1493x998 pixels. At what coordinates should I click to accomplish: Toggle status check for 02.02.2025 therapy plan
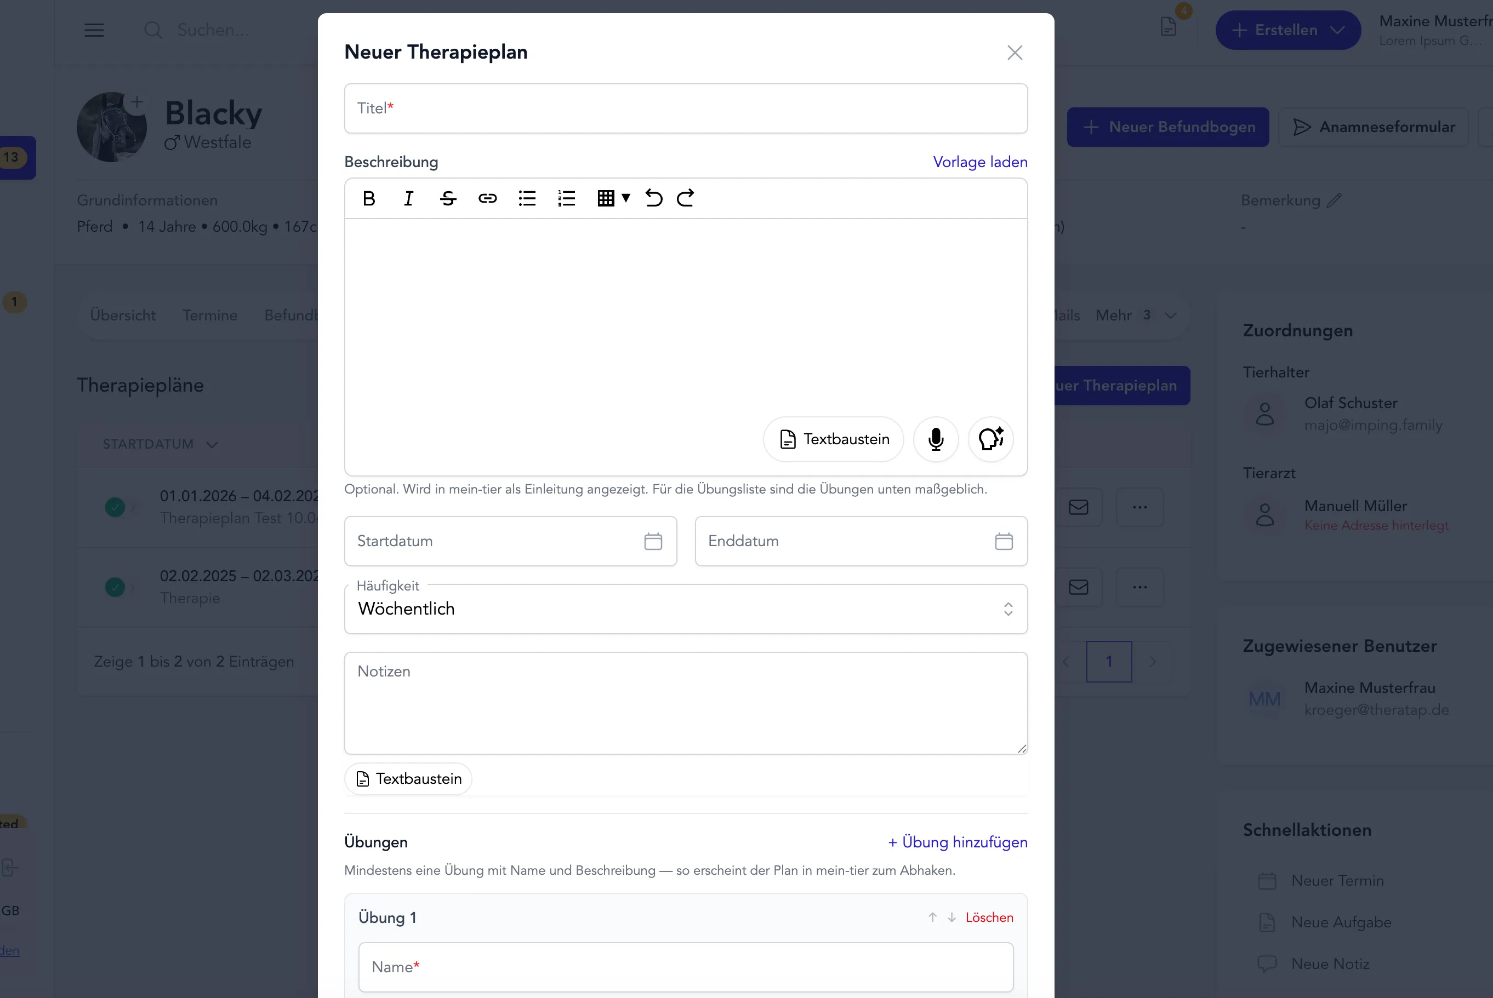115,587
